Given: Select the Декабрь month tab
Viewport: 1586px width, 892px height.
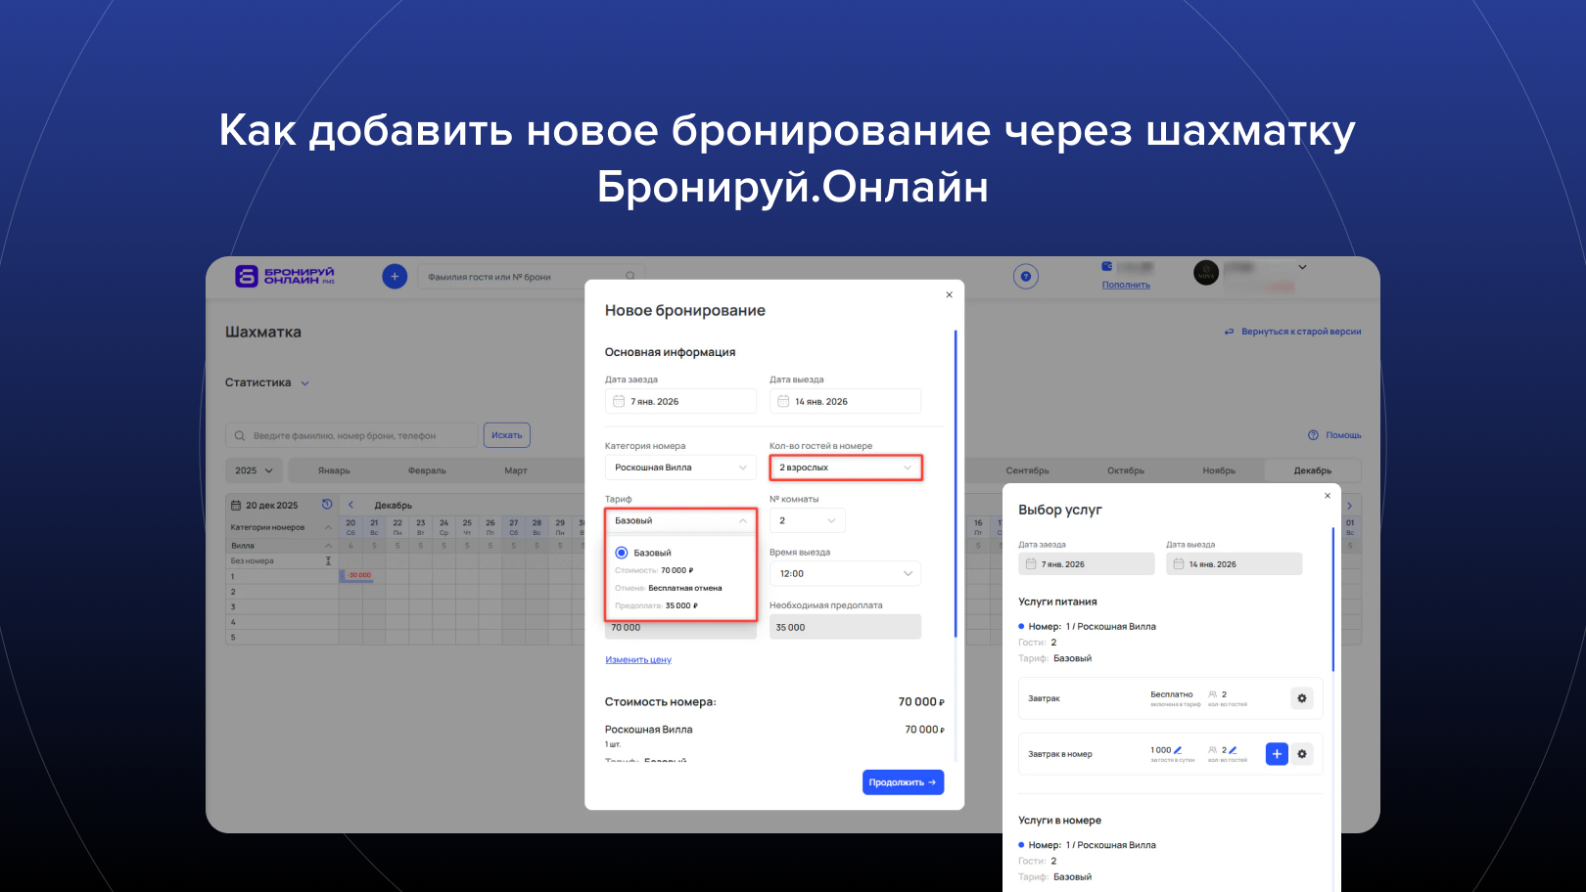Looking at the screenshot, I should 1312,470.
